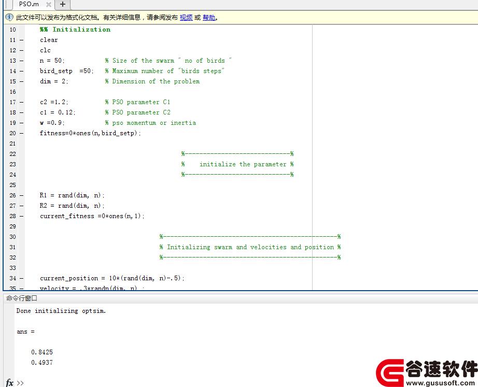The height and width of the screenshot is (387, 478).
Task: Click 'c1 = 0.12;' code text
Action: coord(58,112)
